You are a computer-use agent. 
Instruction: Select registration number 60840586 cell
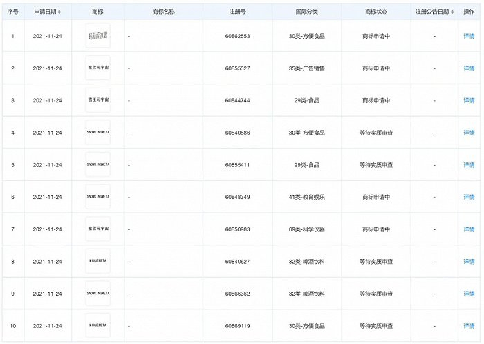(237, 133)
